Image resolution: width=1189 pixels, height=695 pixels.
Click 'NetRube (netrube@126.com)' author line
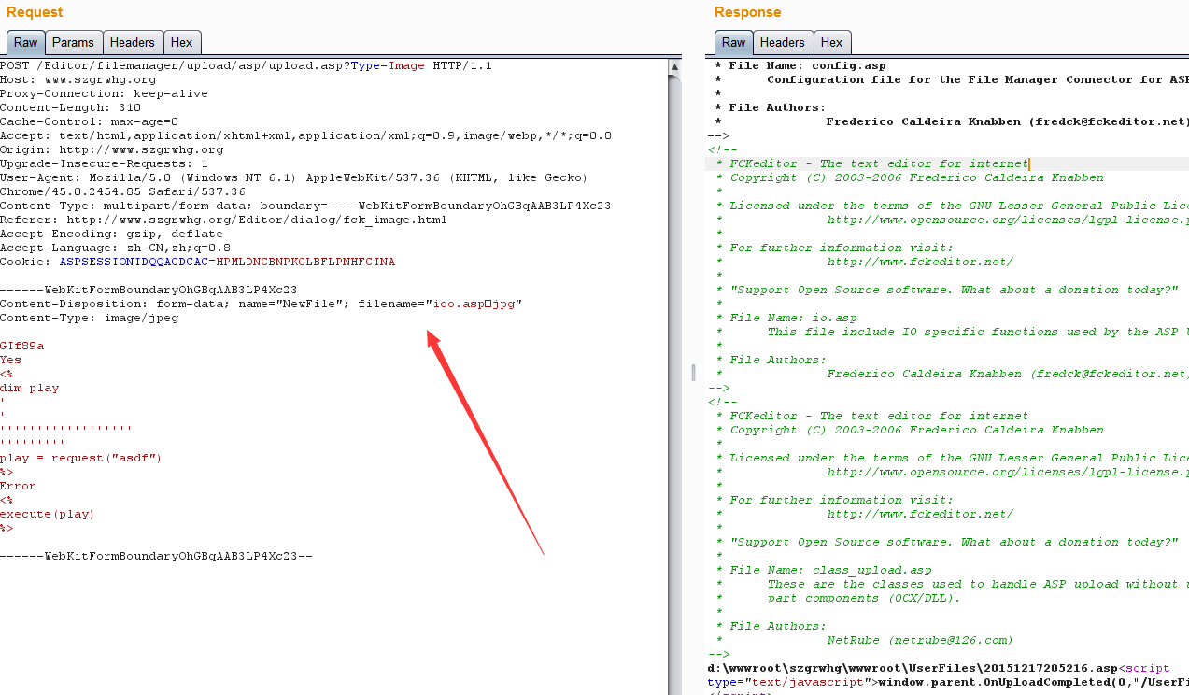[920, 640]
